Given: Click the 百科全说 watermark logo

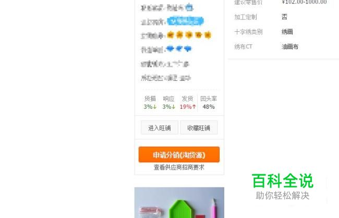Looking at the screenshot, I should click(283, 187).
